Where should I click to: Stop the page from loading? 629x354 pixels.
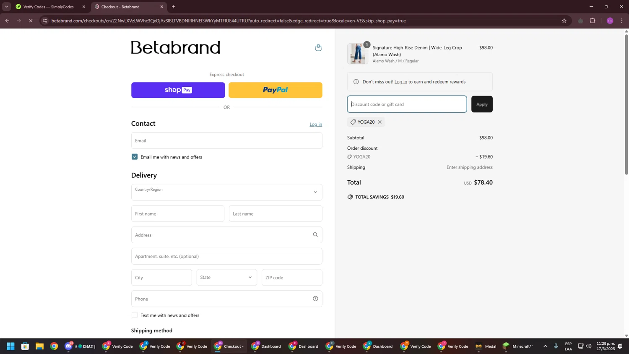(31, 21)
